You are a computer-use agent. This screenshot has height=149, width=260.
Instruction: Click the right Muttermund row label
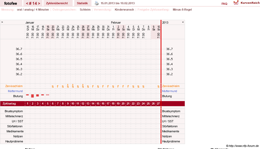tap(169, 91)
